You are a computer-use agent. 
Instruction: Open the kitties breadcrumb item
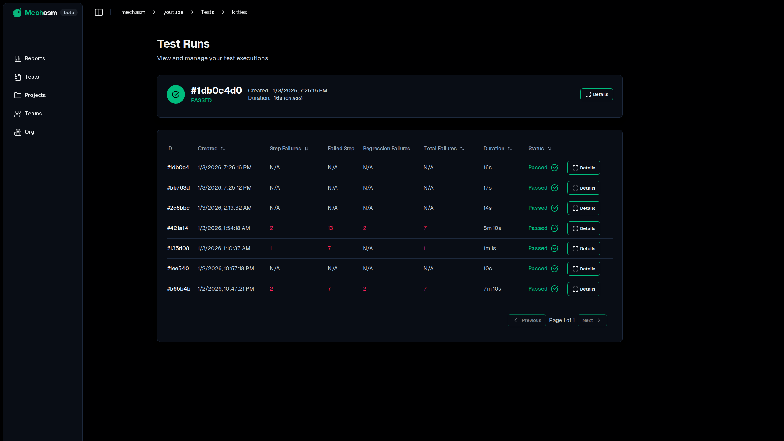point(239,12)
